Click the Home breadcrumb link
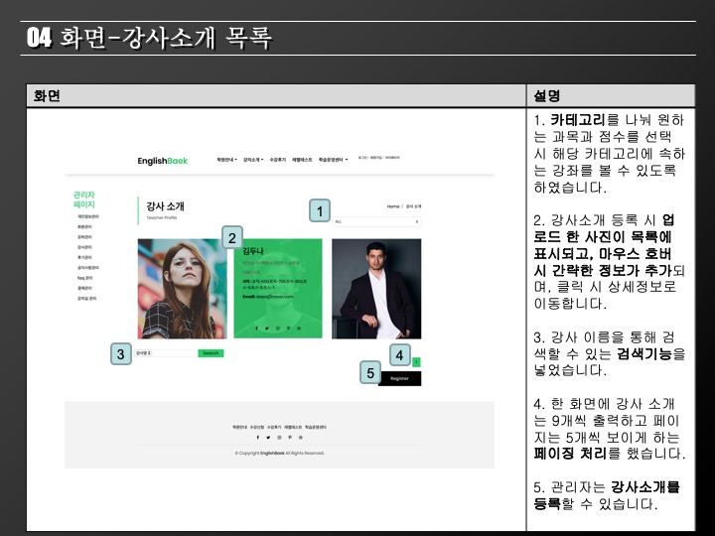The image size is (715, 536). [x=393, y=206]
